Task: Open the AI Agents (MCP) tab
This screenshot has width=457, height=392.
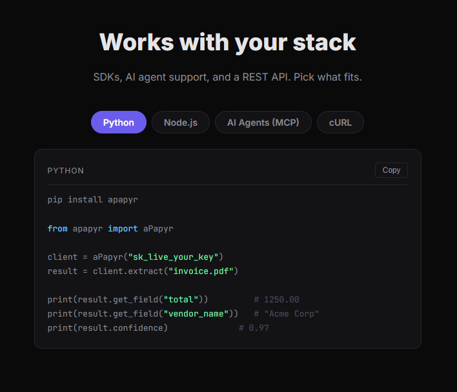Action: click(x=263, y=122)
